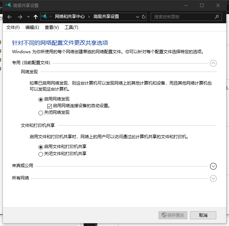Select 关闭网络发现 radio button
Viewport: 229px width, 226px height.
click(x=41, y=113)
